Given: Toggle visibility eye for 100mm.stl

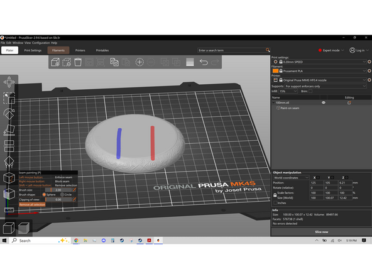Looking at the screenshot, I should [x=324, y=102].
